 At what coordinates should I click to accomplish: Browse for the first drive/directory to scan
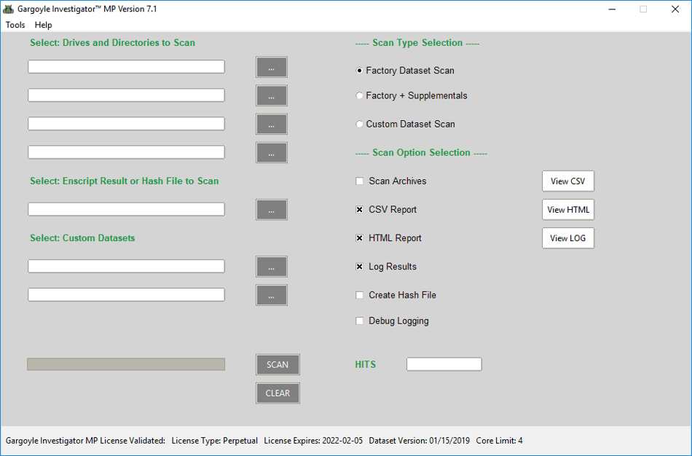tap(272, 67)
